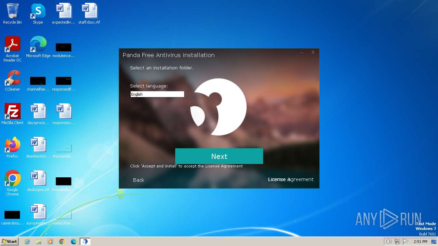
Task: Select the themedeskto... desktop file
Action: [64, 184]
